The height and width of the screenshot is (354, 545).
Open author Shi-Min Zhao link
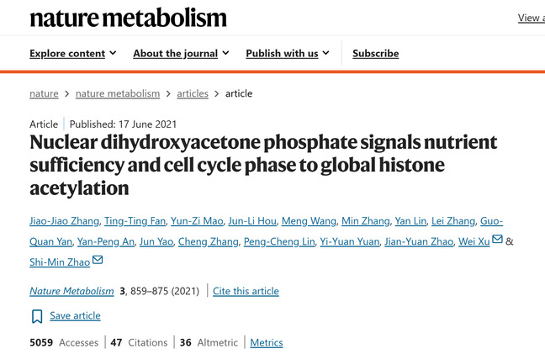point(60,262)
